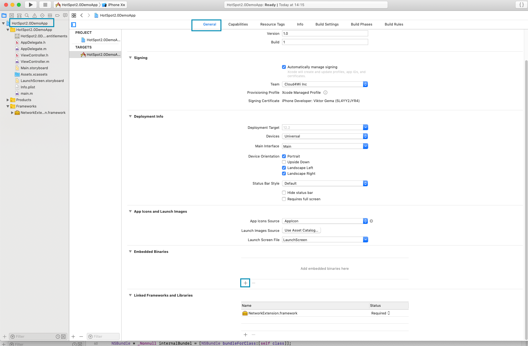Go back in editor history

click(82, 15)
